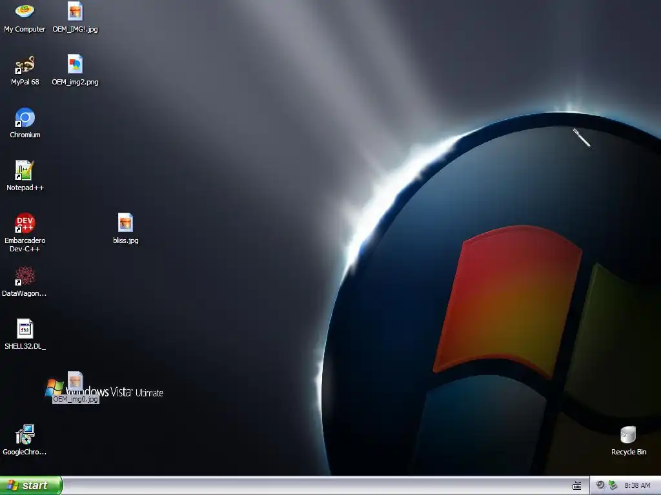The height and width of the screenshot is (495, 661).
Task: Click the 'OEM_img2.png' label text
Action: (x=75, y=82)
